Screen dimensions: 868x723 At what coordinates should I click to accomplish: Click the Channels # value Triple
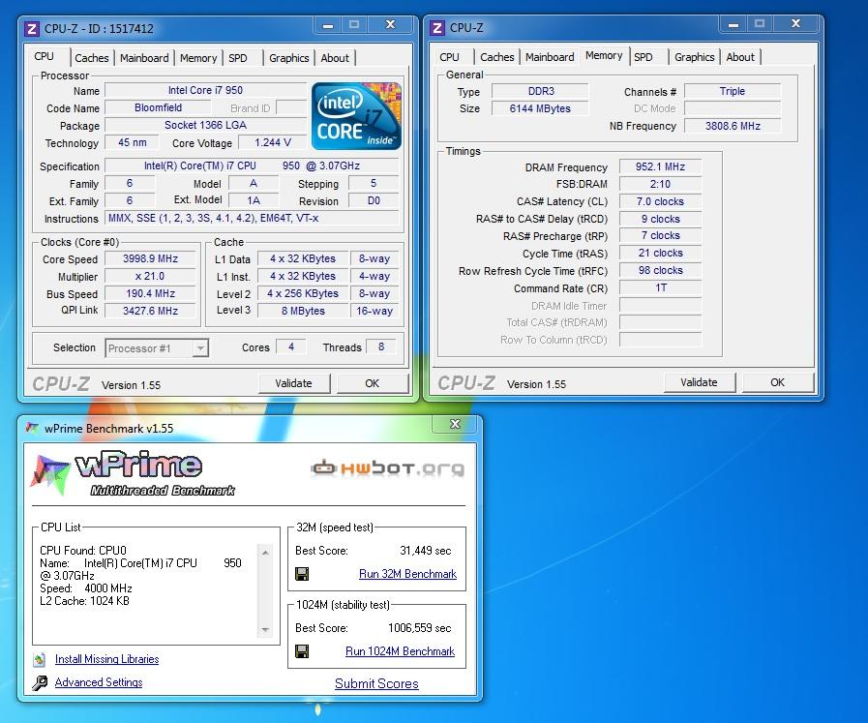(733, 91)
